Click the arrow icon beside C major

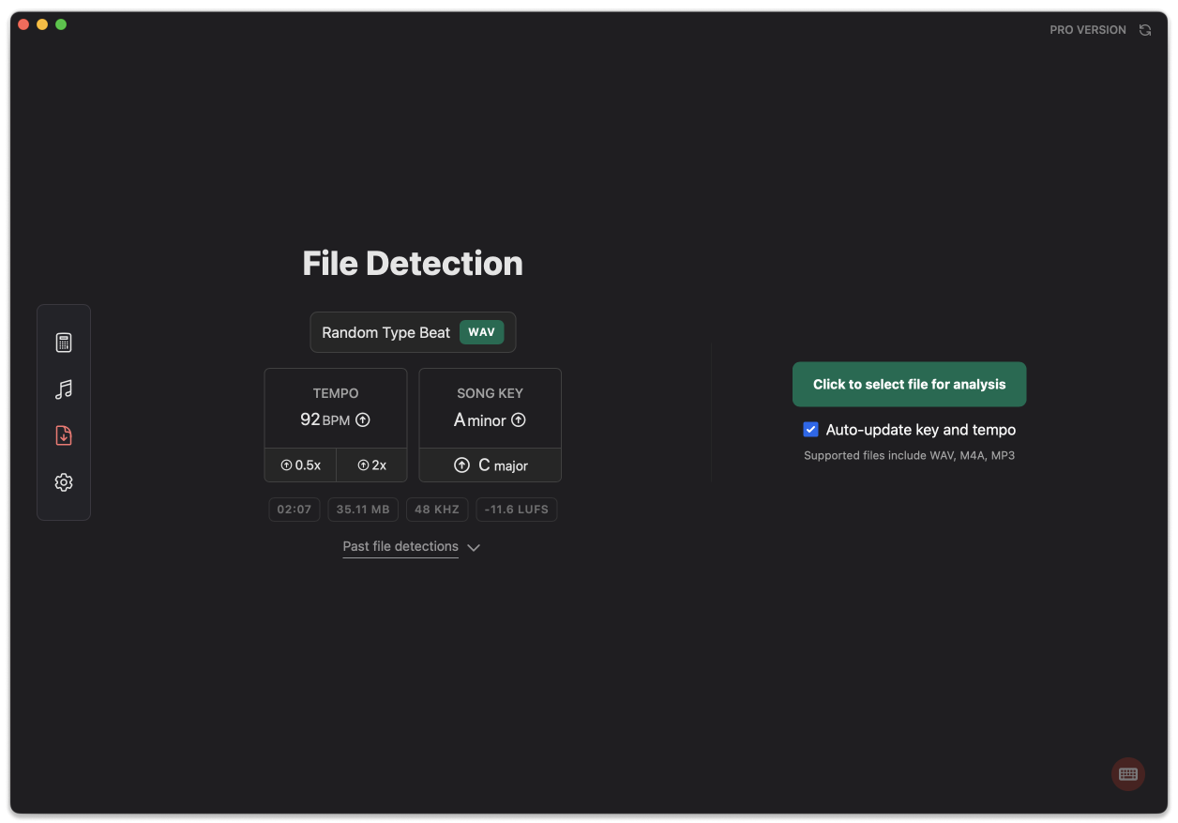point(461,465)
